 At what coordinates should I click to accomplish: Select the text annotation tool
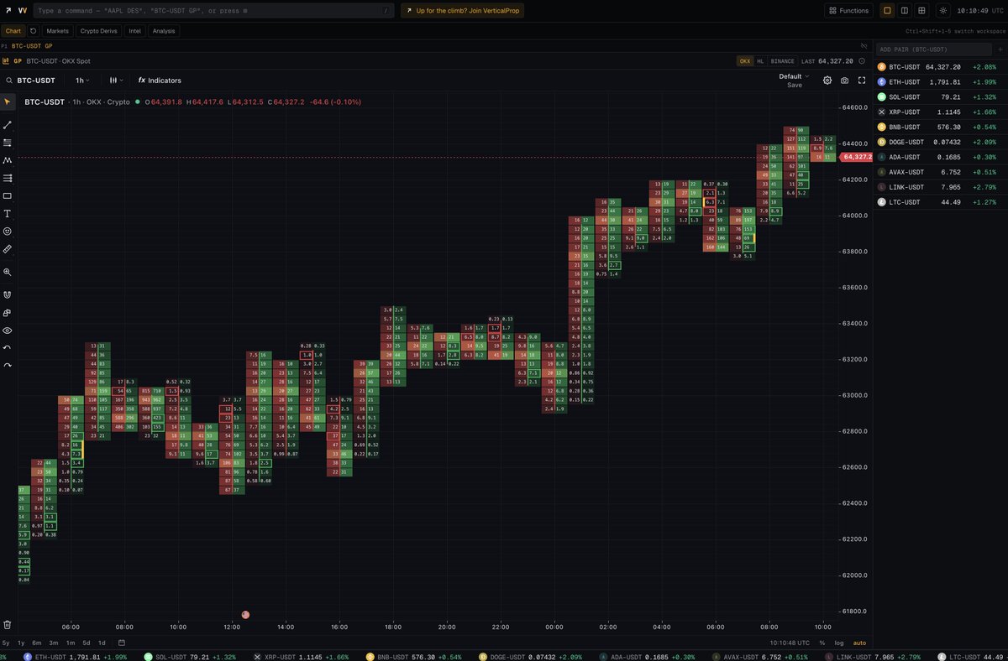pos(8,213)
